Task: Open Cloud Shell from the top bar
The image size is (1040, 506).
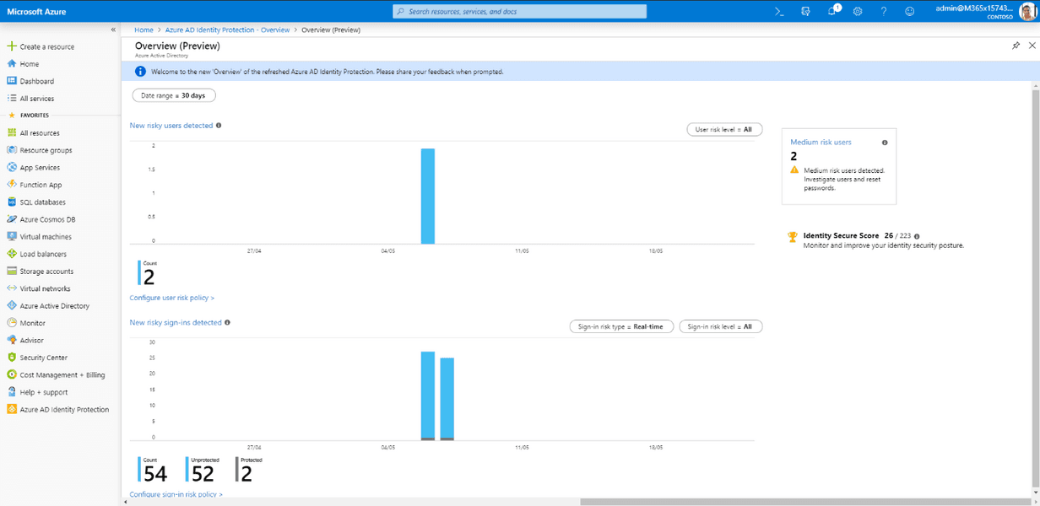Action: coord(779,11)
